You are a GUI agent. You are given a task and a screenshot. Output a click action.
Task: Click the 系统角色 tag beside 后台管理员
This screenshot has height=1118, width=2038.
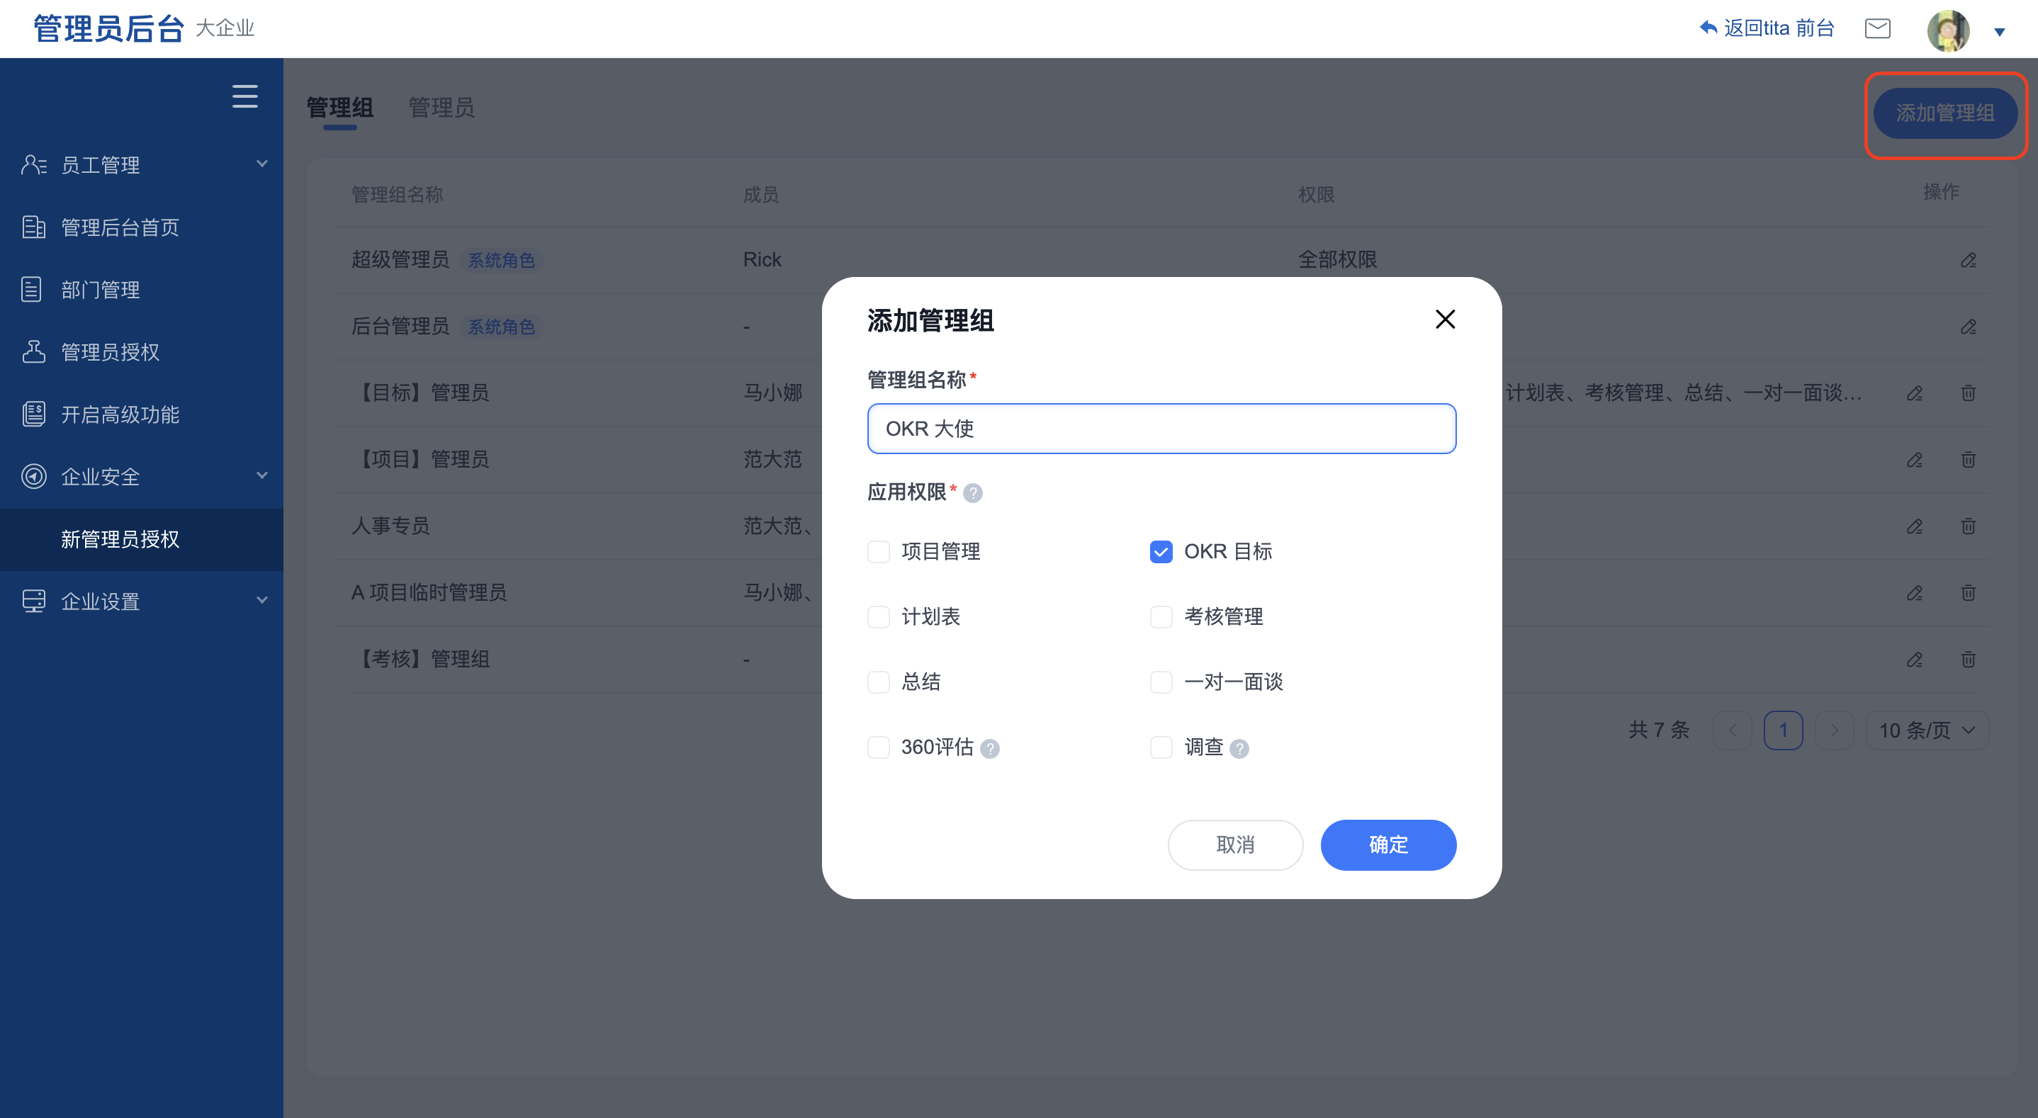[x=501, y=327]
